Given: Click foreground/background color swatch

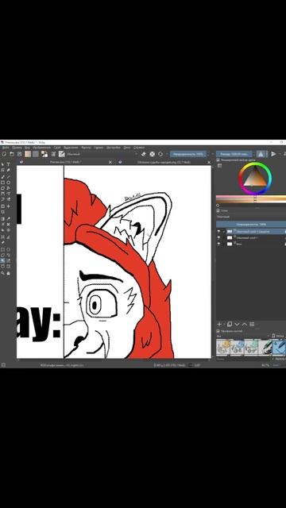Looking at the screenshot, I should point(44,154).
